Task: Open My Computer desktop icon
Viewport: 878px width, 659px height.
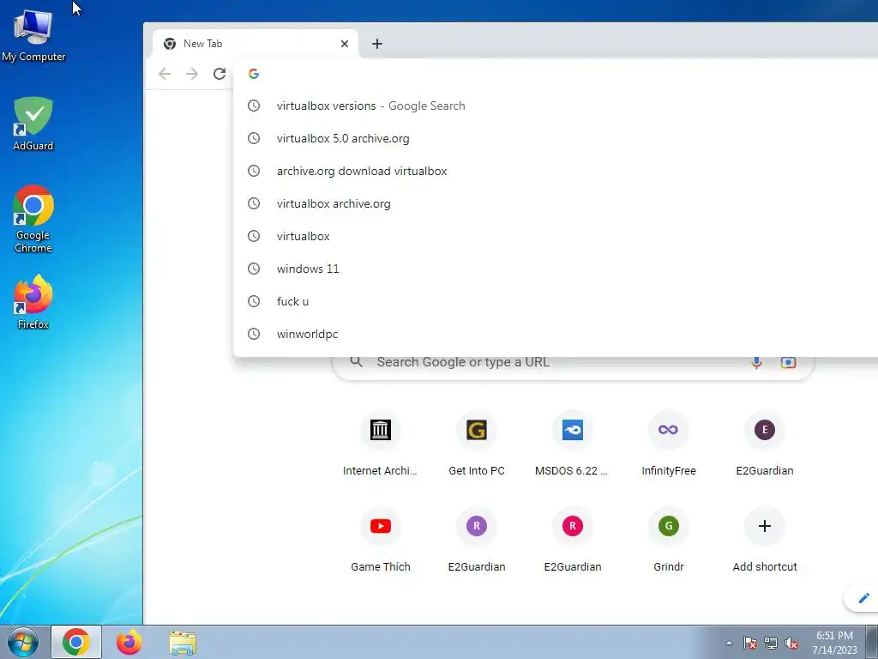Action: coord(33,36)
